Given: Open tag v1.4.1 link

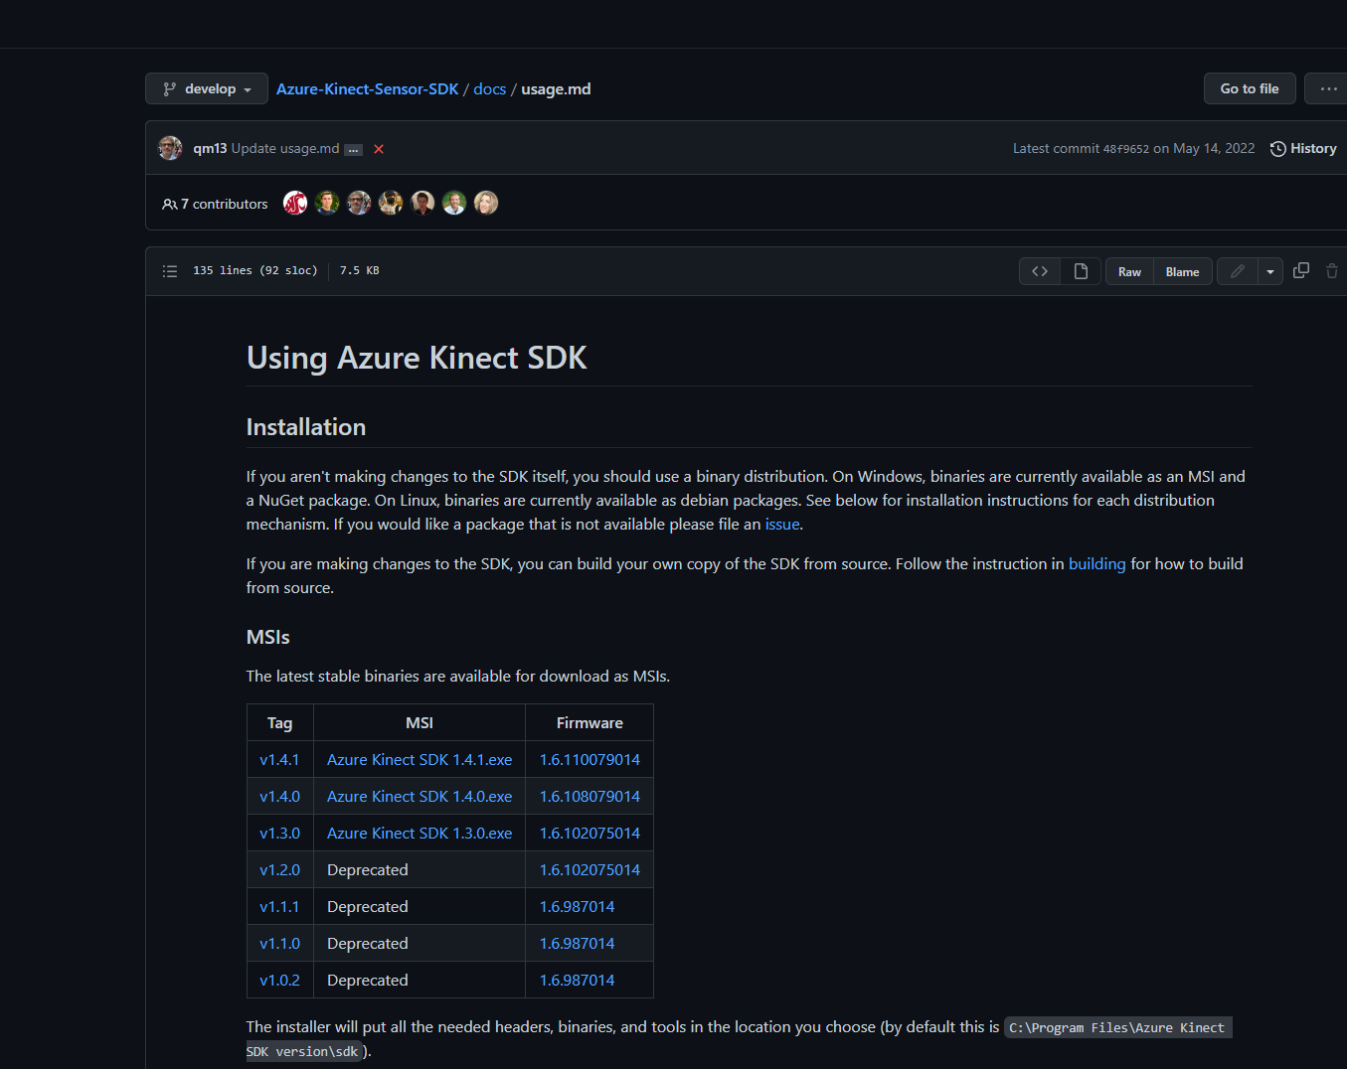Looking at the screenshot, I should pyautogui.click(x=279, y=759).
